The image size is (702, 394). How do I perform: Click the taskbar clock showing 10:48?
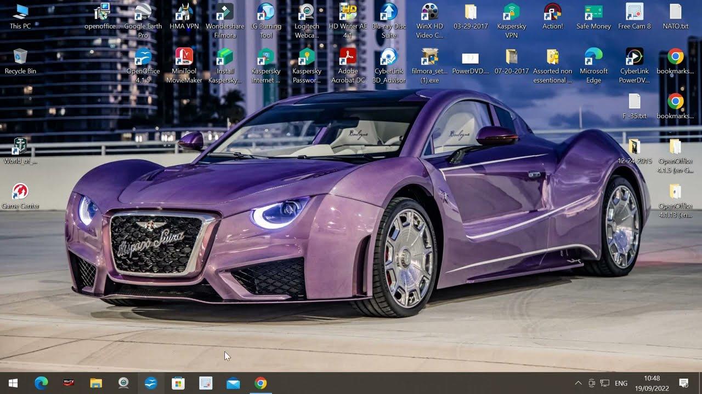[x=652, y=383]
